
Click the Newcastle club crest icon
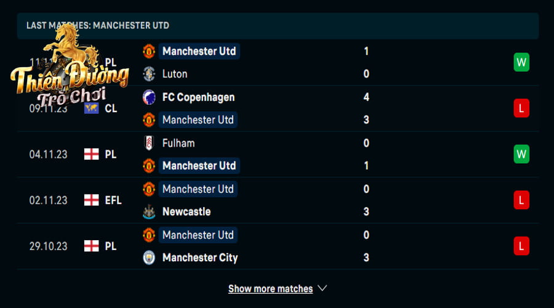(149, 212)
